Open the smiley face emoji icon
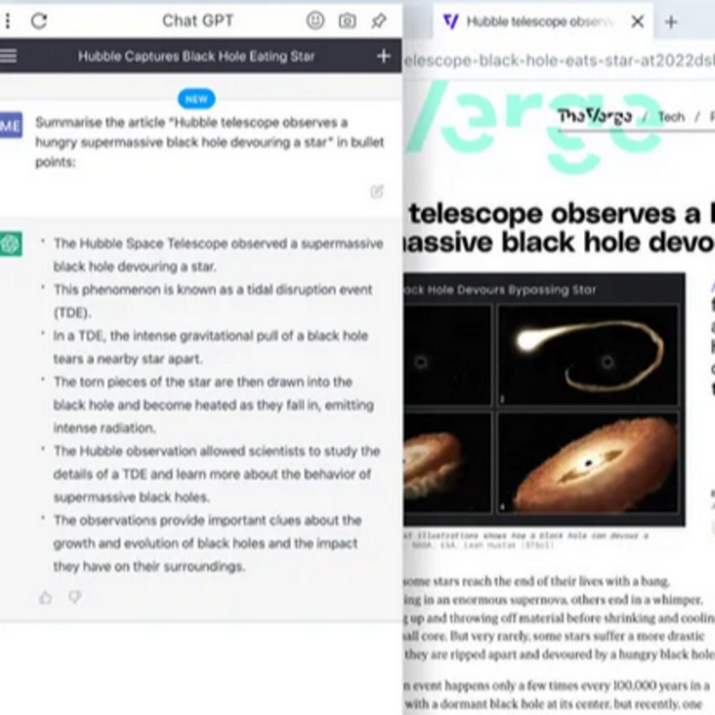The image size is (715, 715). click(x=315, y=20)
